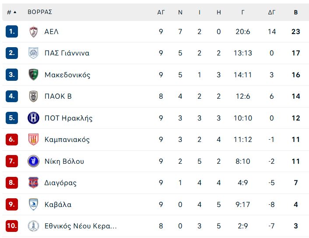Click the ΠΟΤ Ηρακλής blue H logo
The width and height of the screenshot is (309, 238).
pos(33,118)
